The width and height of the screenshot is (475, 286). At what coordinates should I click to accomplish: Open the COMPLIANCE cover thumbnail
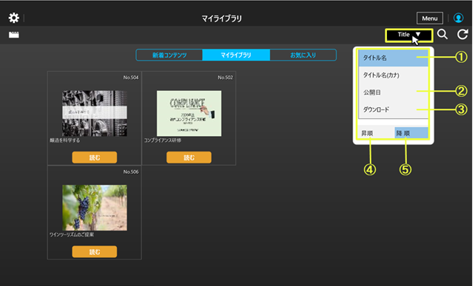[x=189, y=113]
